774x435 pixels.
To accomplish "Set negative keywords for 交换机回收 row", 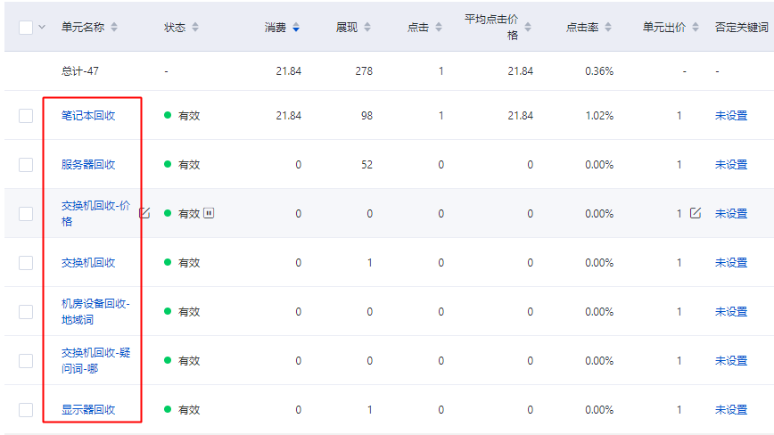I will 731,263.
